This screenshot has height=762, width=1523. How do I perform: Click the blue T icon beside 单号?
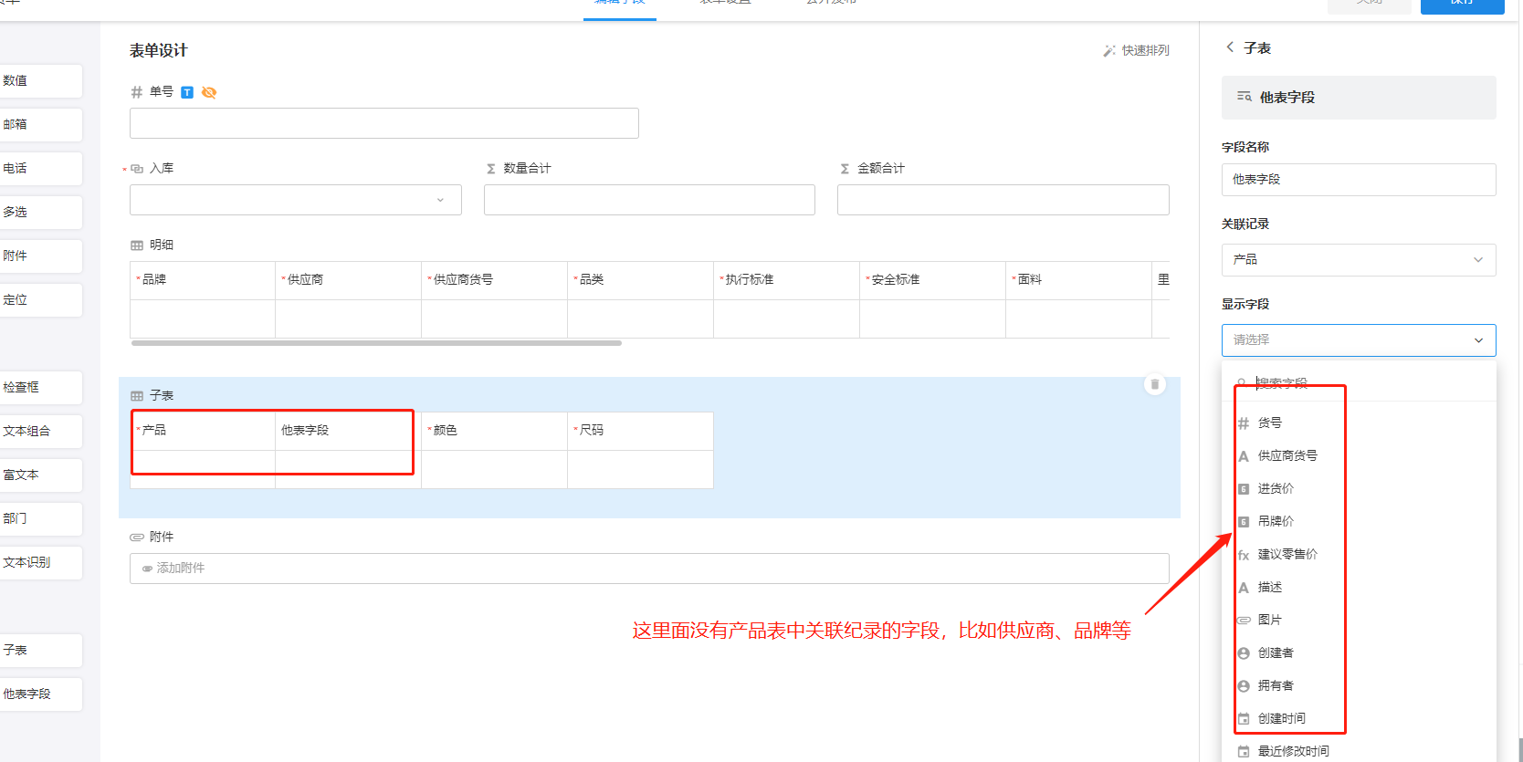(187, 92)
